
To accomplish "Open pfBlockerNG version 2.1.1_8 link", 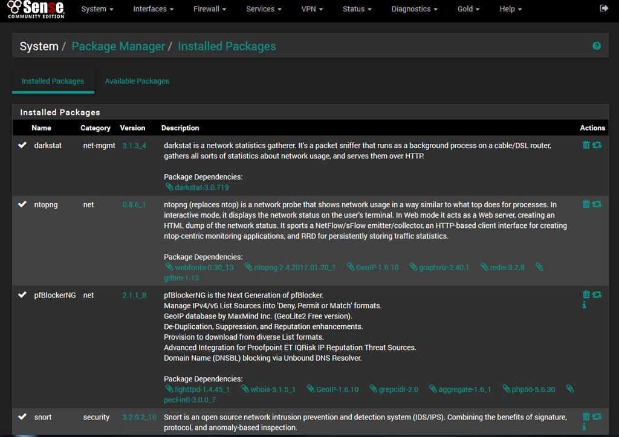I will tap(134, 295).
